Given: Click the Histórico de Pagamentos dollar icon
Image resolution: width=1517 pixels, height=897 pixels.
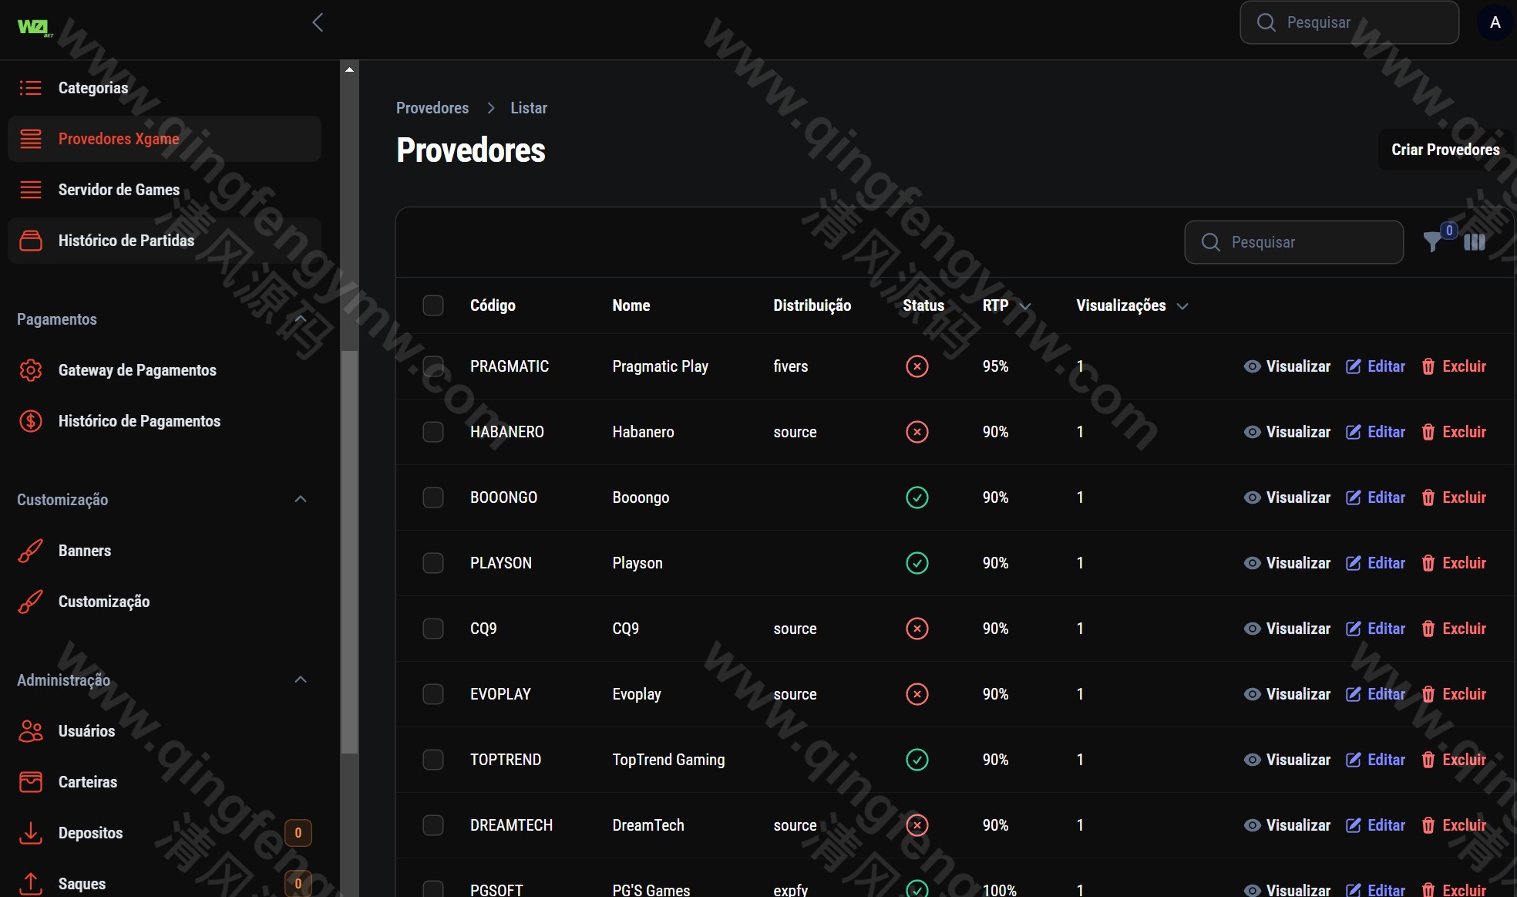Looking at the screenshot, I should 31,421.
